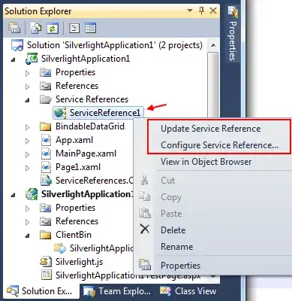Screen dimensions: 292x301
Task: Switch to the Team Explorer tab
Action: [118, 291]
